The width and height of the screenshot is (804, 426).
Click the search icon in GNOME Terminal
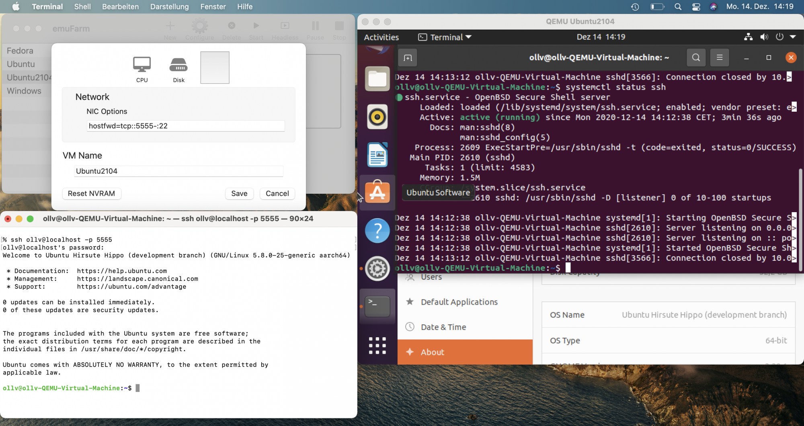click(x=696, y=57)
